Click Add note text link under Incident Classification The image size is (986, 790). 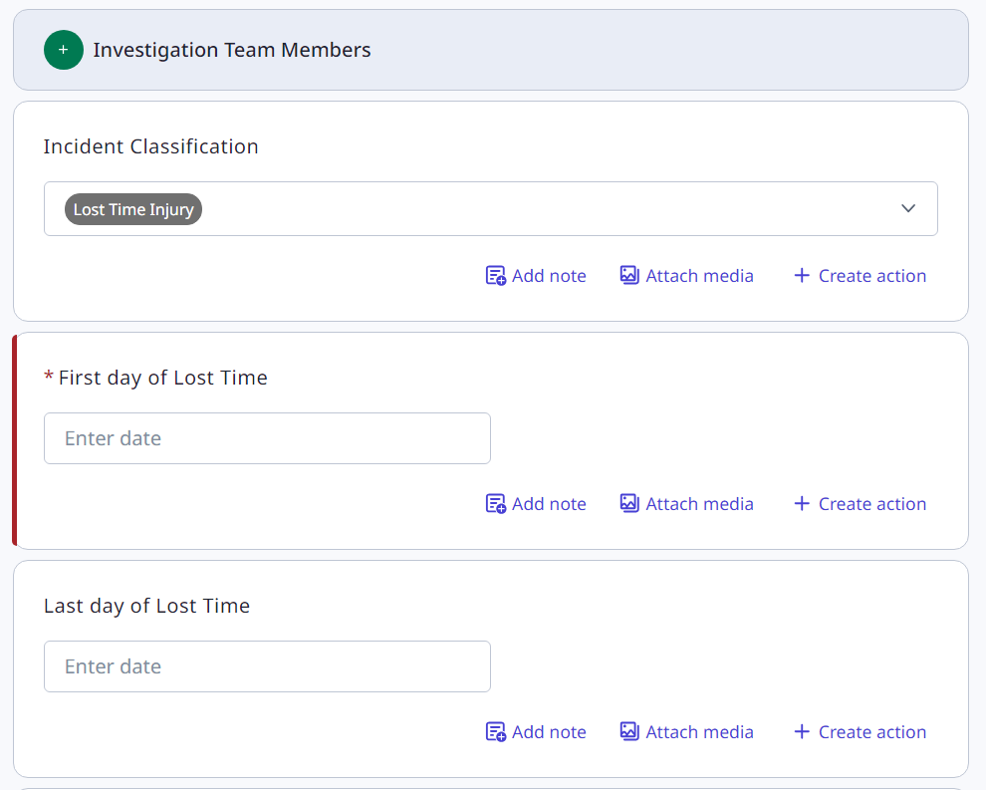pos(549,276)
